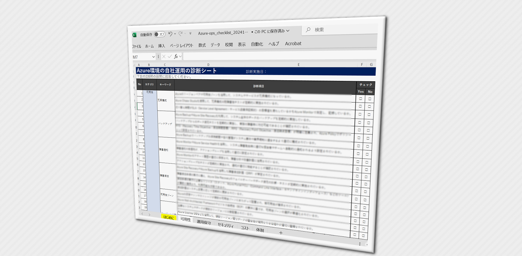The image size is (522, 256).
Task: Open Customize Quick Access Toolbar dropdown
Action: pos(190,33)
